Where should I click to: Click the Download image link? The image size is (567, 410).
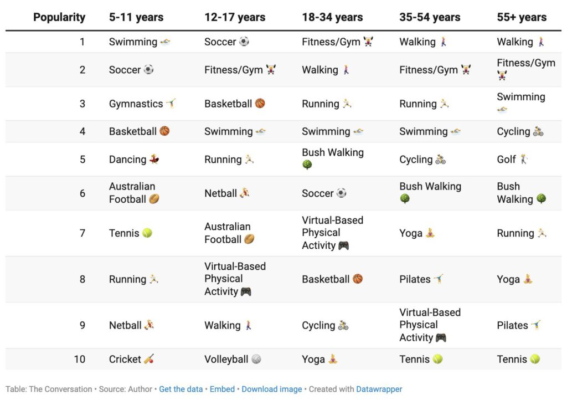click(x=272, y=389)
